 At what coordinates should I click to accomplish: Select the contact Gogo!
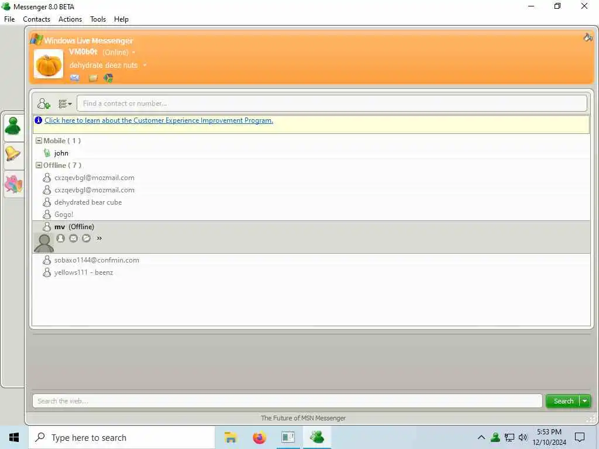63,215
